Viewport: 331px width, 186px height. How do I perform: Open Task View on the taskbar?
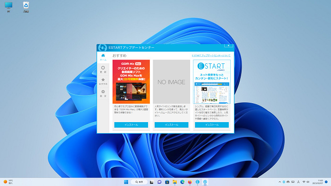(152, 182)
